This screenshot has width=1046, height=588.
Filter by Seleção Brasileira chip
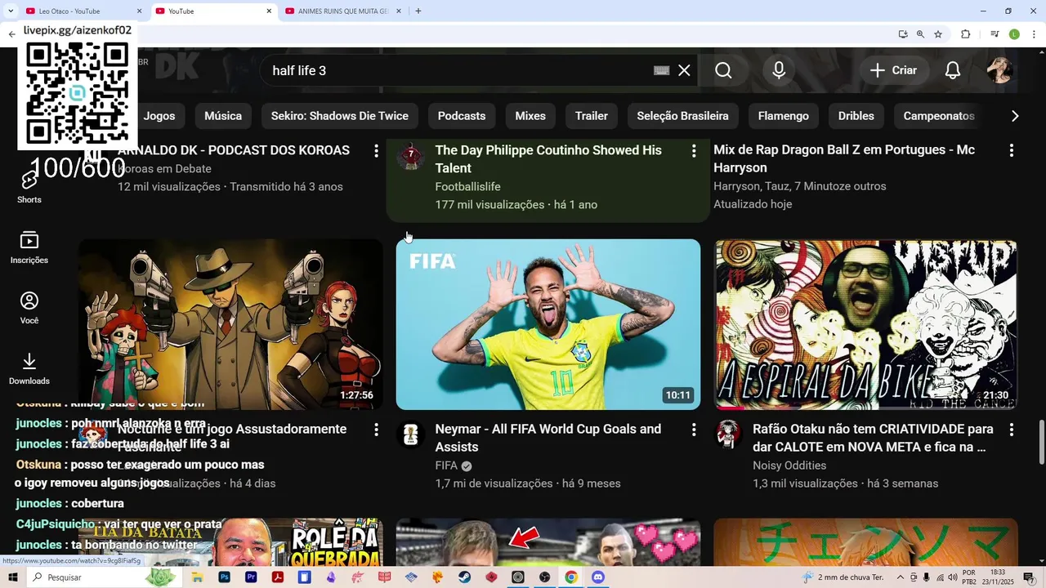tap(683, 116)
